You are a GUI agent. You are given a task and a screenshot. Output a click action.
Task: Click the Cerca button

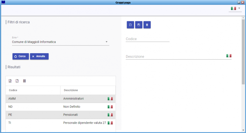coord(21,56)
